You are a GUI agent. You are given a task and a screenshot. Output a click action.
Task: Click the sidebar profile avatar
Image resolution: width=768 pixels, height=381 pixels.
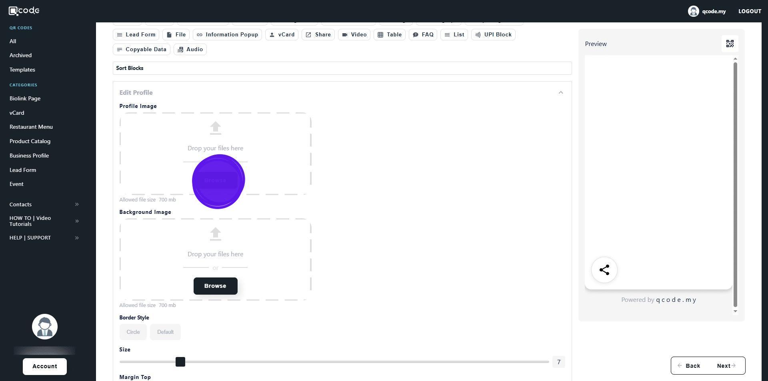tap(45, 327)
